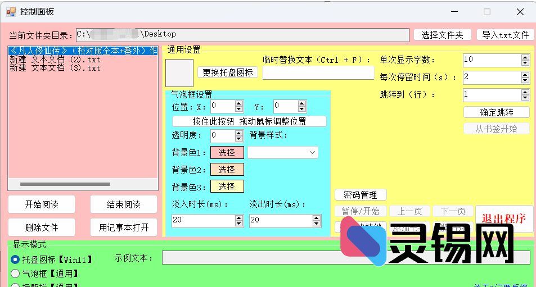Increase the fade-out duration spinner
The height and width of the screenshot is (287, 536).
pyautogui.click(x=317, y=217)
